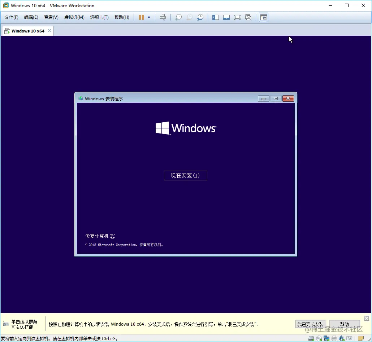372x342 pixels.
Task: Minimize the Windows 安装程序 dialog
Action: 263,98
